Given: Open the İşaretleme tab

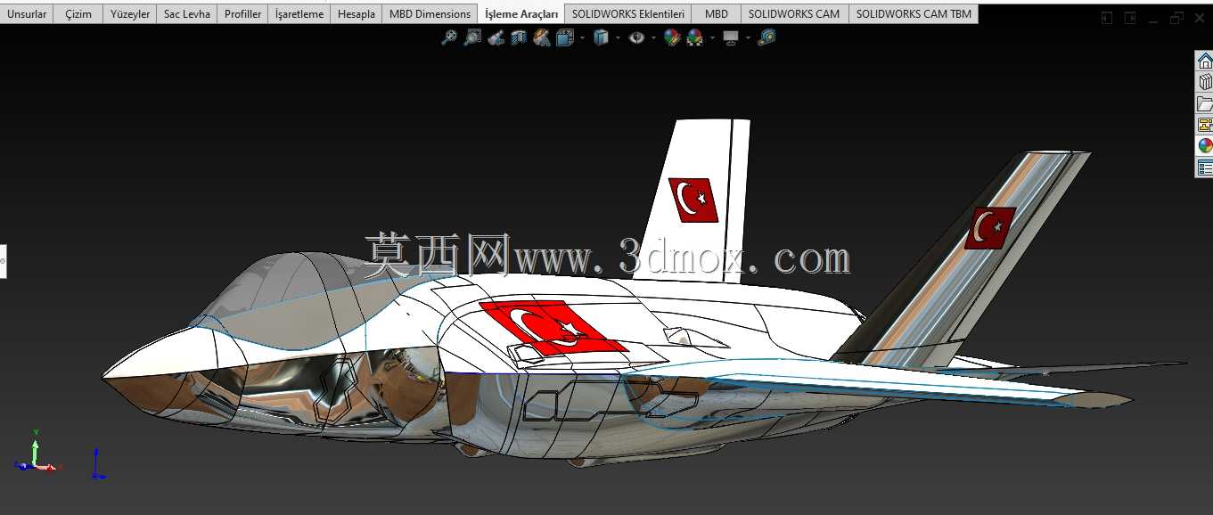Looking at the screenshot, I should point(299,14).
